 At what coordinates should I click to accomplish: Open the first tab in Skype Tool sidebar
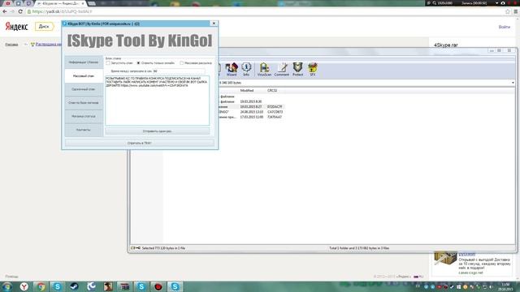coord(84,62)
